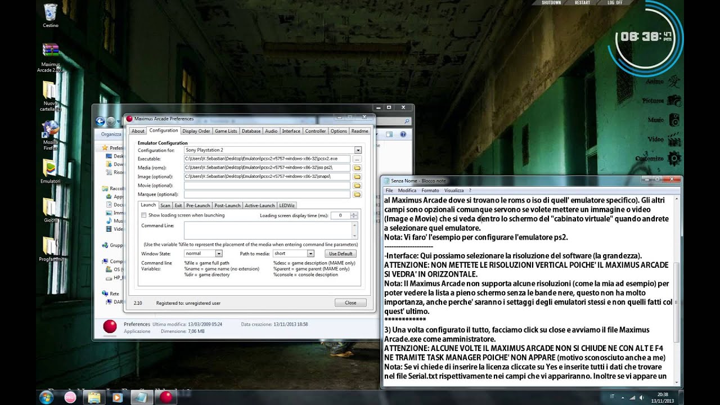Open the Nuova cartella desktop folder
The height and width of the screenshot is (405, 720).
tap(50, 97)
